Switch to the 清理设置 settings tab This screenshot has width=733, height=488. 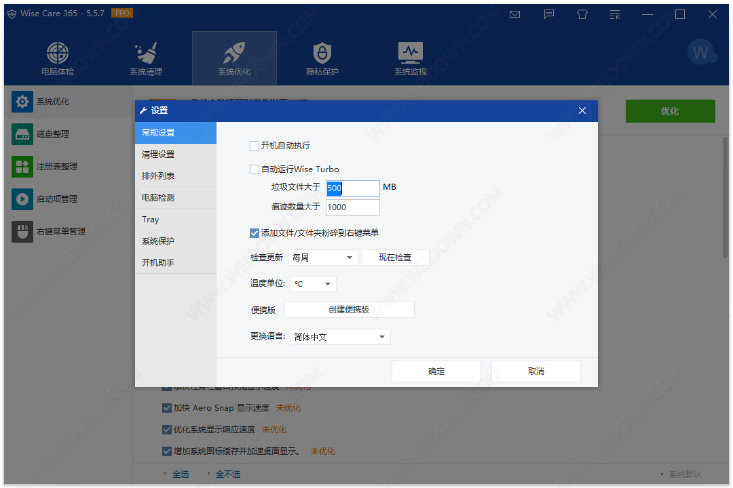pyautogui.click(x=175, y=155)
